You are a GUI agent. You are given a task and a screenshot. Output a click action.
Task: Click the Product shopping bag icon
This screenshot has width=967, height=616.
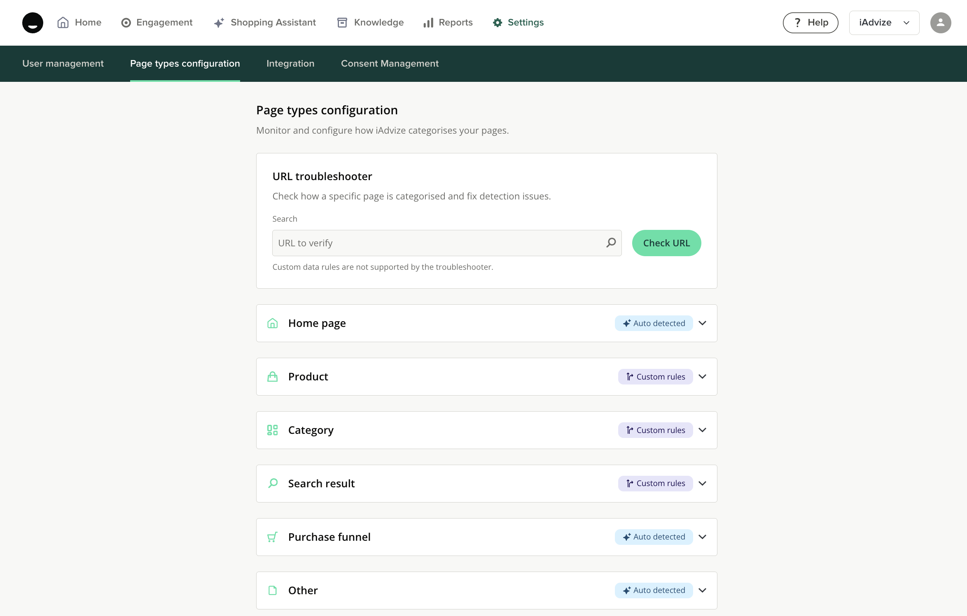pyautogui.click(x=272, y=377)
